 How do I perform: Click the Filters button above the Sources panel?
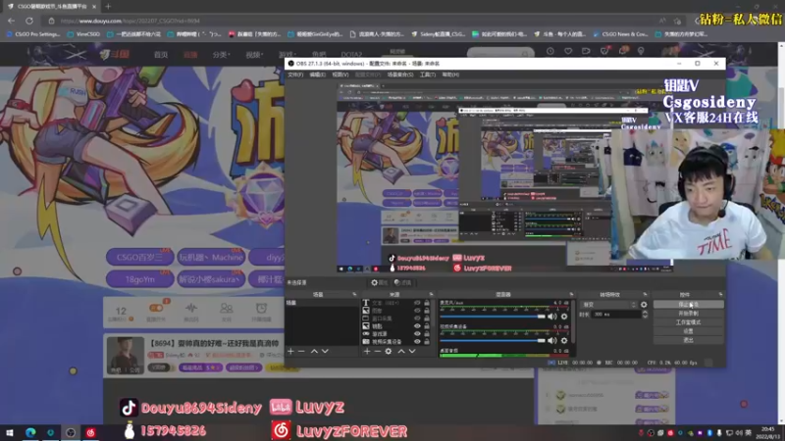(x=402, y=282)
